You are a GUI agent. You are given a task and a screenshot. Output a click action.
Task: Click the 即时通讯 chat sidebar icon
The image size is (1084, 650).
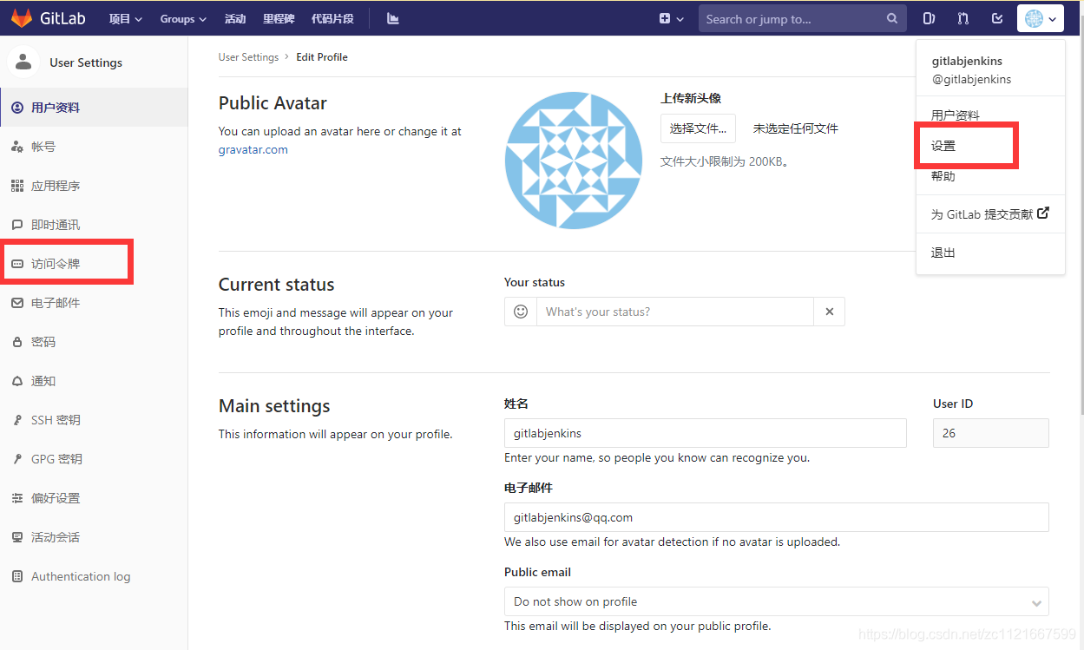point(17,225)
